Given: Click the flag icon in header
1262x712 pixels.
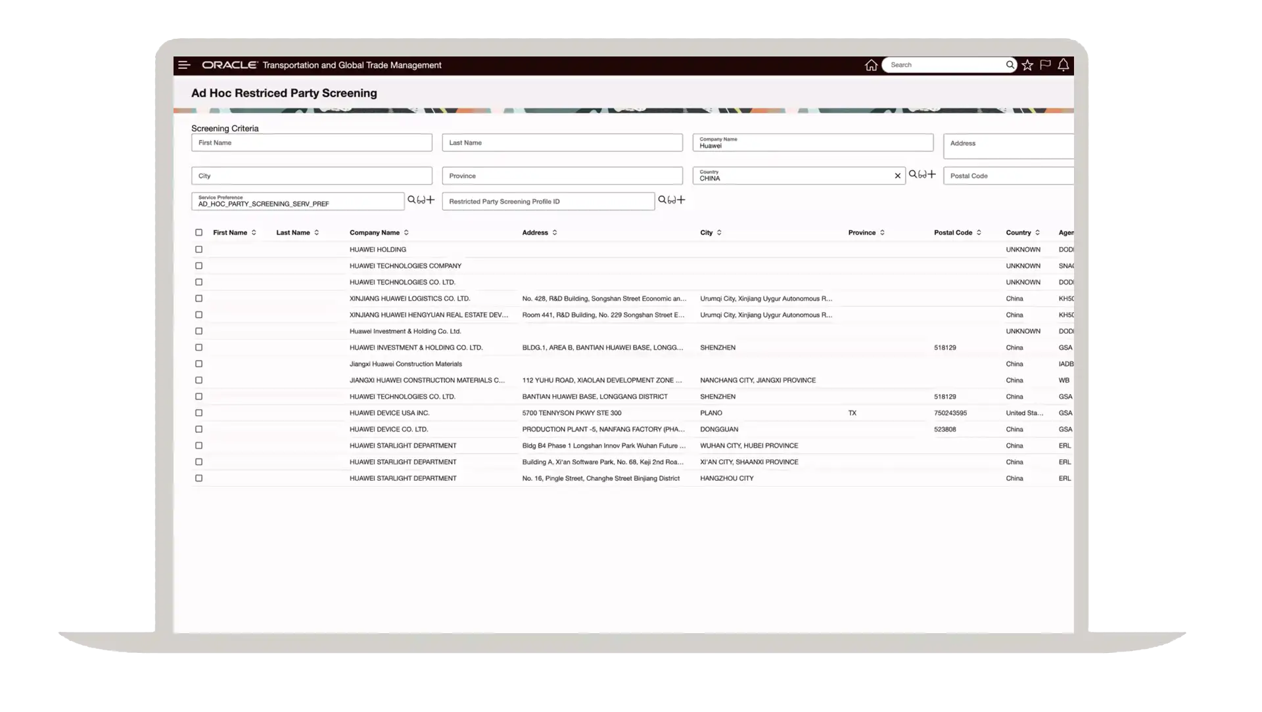Looking at the screenshot, I should point(1045,65).
